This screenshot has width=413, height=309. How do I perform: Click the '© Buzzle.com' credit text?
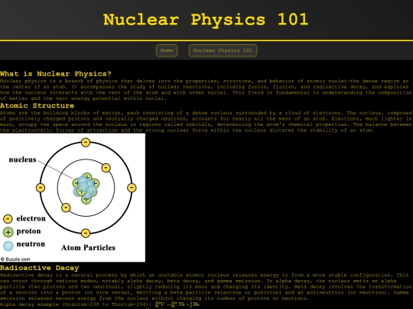15,259
